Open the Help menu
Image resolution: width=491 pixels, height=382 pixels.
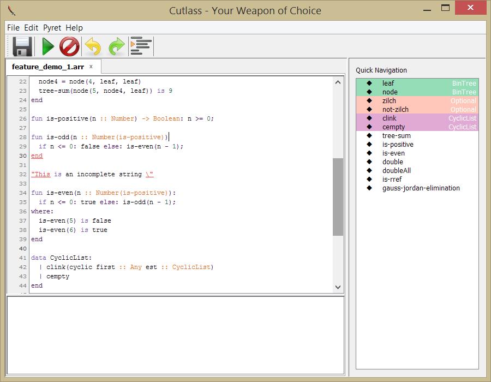74,27
